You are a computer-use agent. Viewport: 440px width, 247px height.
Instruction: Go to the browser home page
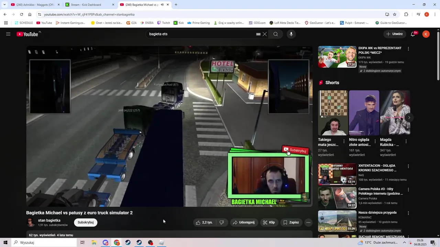pyautogui.click(x=30, y=14)
